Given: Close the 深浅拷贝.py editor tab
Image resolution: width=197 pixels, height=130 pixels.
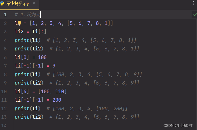Looking at the screenshot, I should pyautogui.click(x=34, y=3).
